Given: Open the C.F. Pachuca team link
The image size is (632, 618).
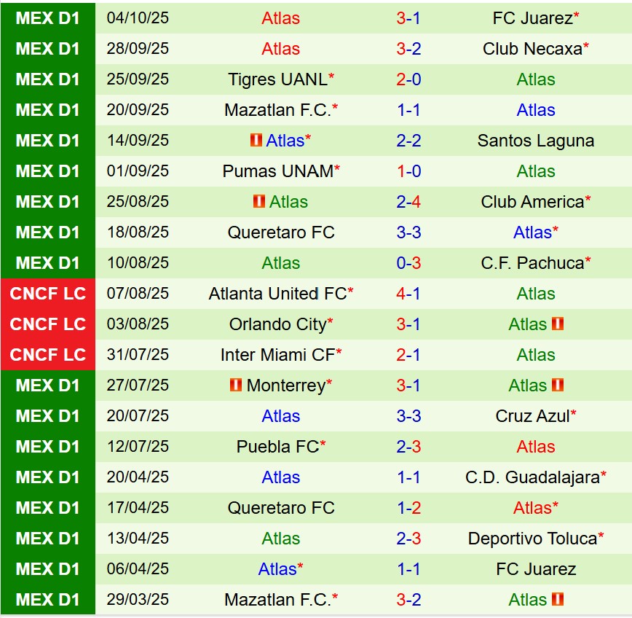Looking at the screenshot, I should [x=532, y=263].
